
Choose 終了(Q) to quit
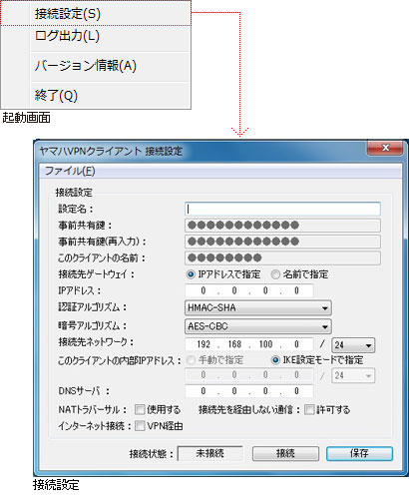(96, 96)
